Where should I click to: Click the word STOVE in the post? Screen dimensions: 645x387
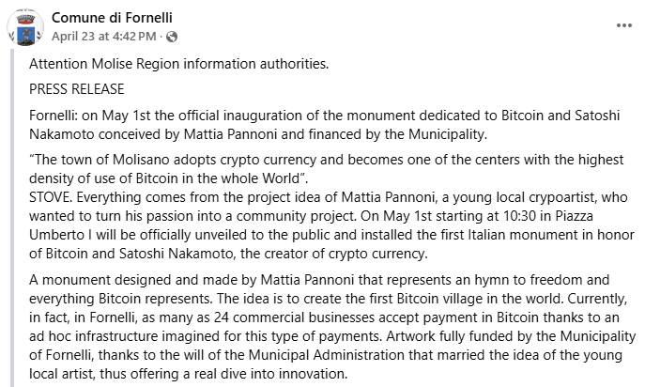51,197
